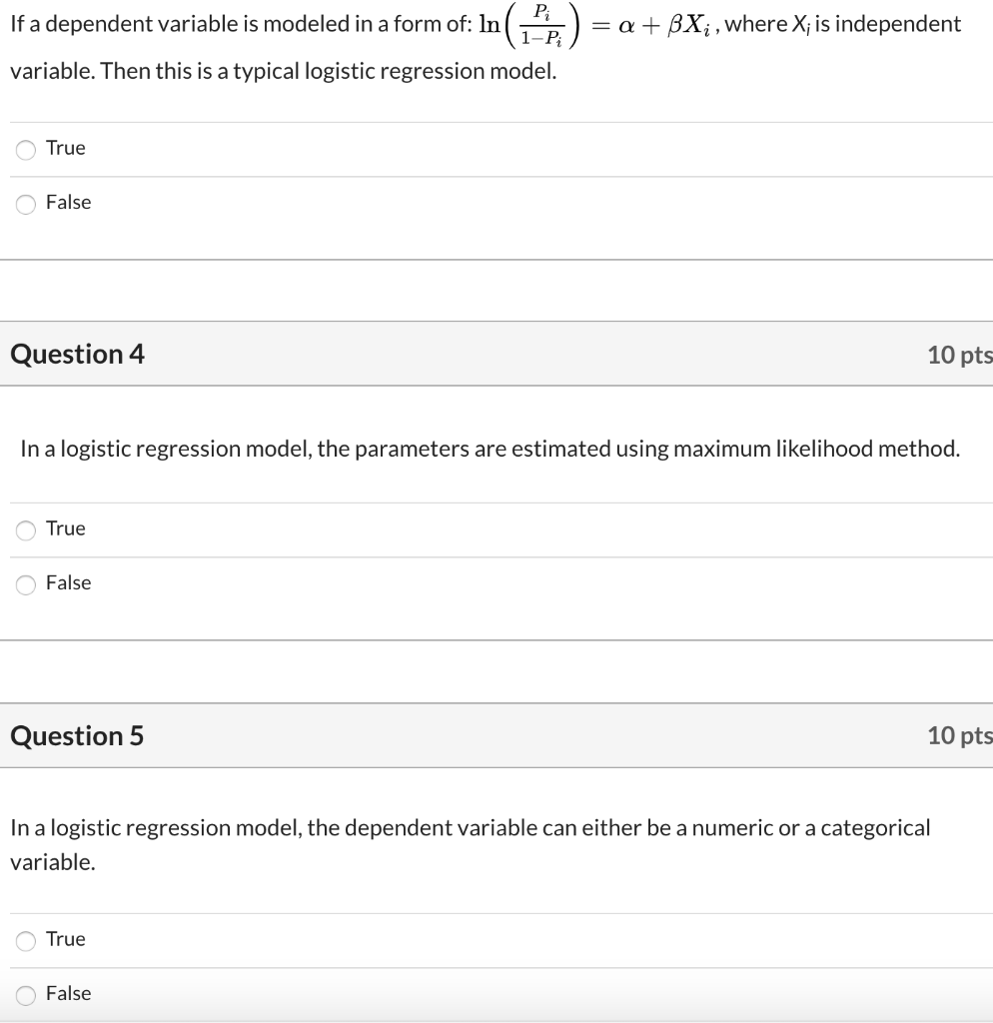Click the True label in the first question
Image resolution: width=993 pixels, height=1023 pixels.
(x=65, y=148)
